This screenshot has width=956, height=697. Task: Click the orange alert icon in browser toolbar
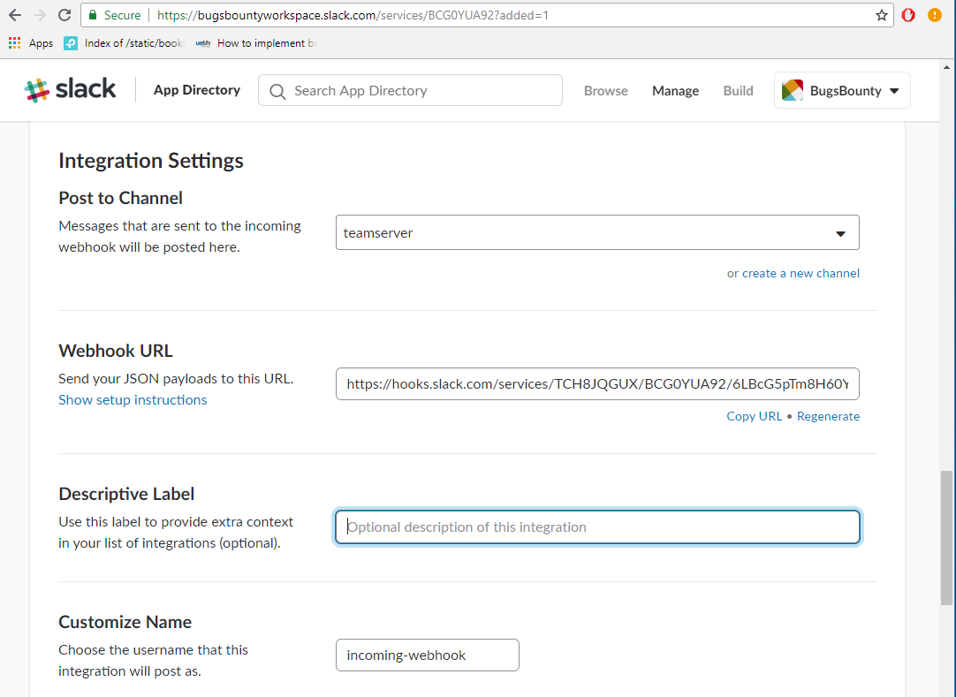point(935,15)
